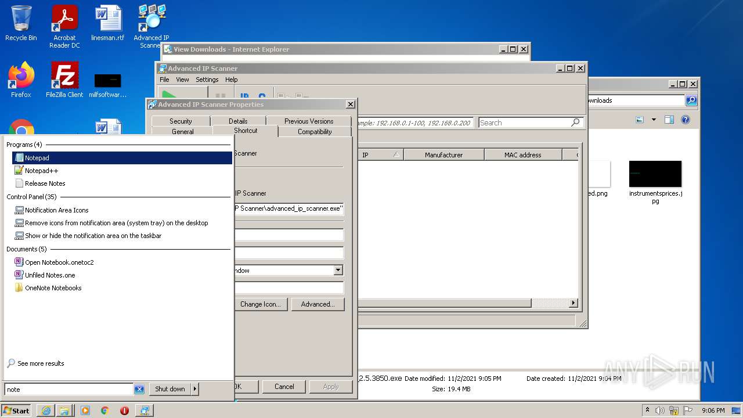
Task: Switch to the Details tab
Action: 238,121
